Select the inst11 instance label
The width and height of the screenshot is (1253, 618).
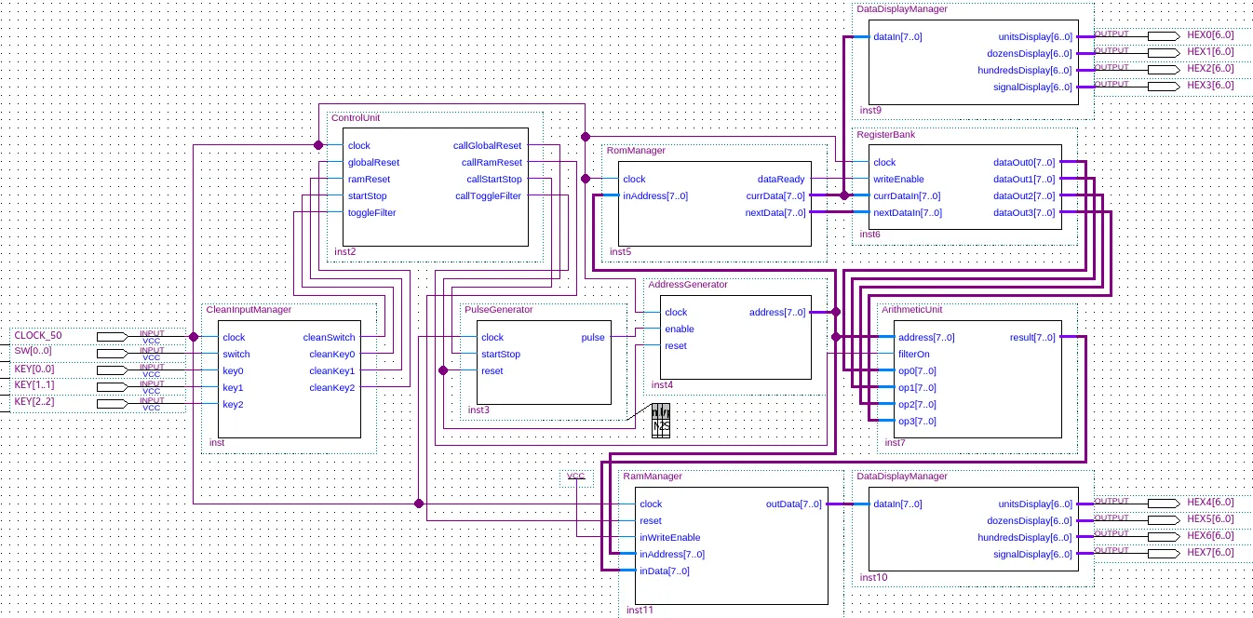640,611
